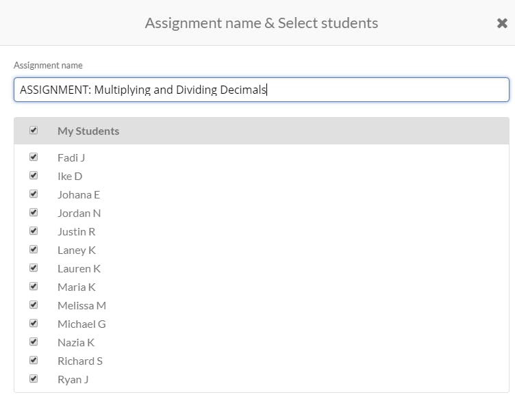This screenshot has width=515, height=399.
Task: Toggle the Michael G checkbox
Action: click(34, 323)
